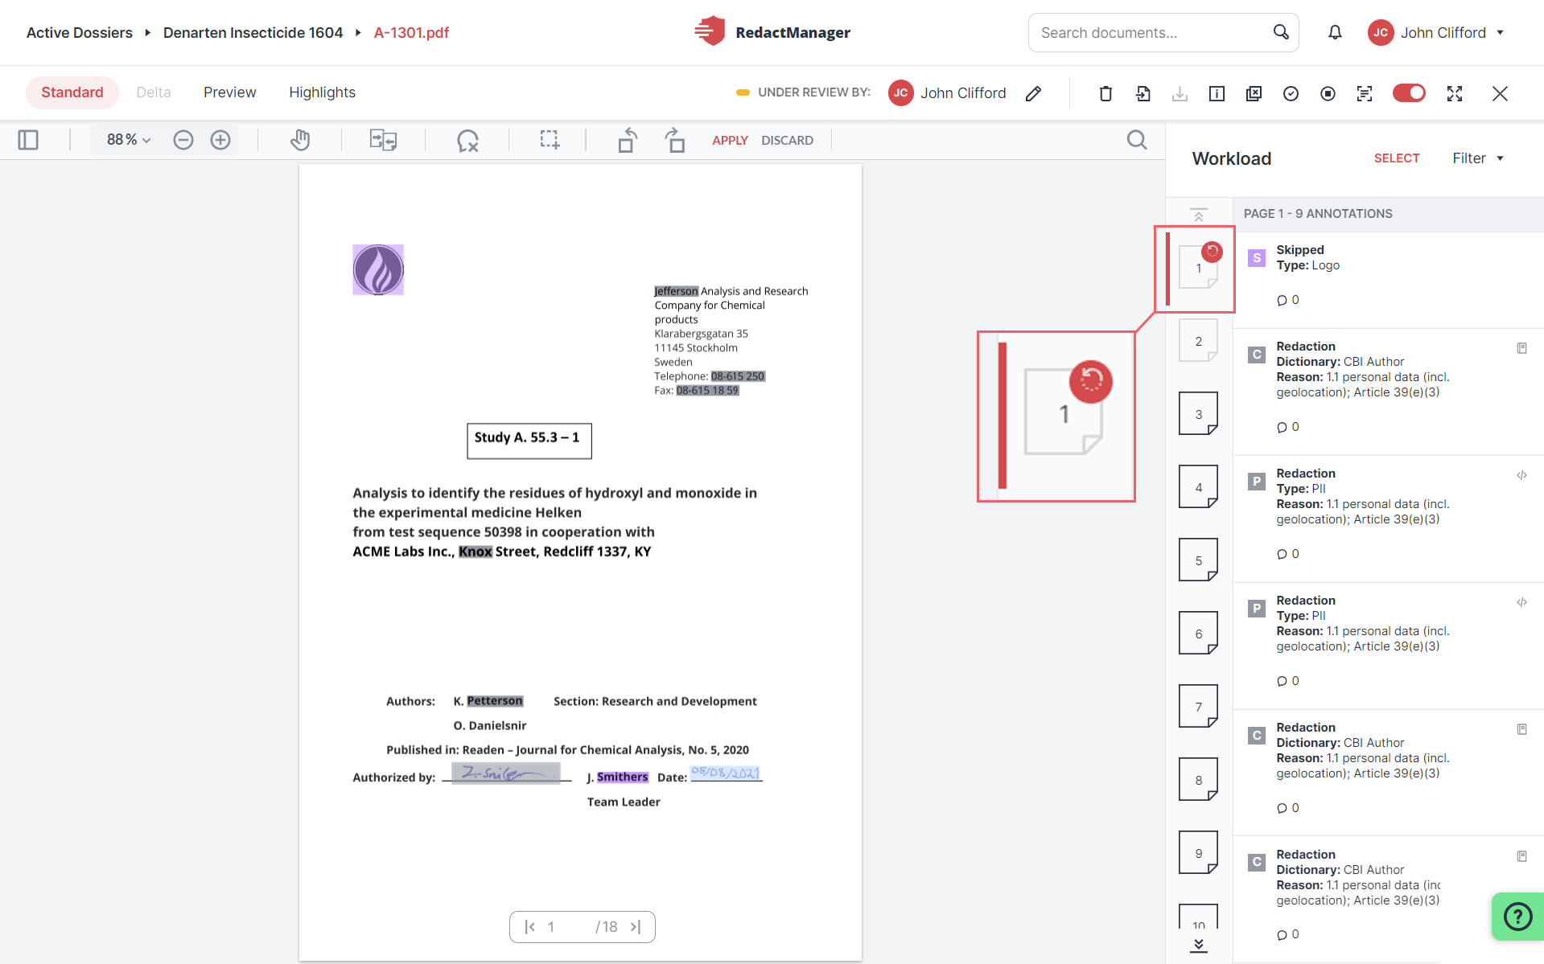Click the APPLY button
This screenshot has height=964, width=1544.
[x=730, y=140]
